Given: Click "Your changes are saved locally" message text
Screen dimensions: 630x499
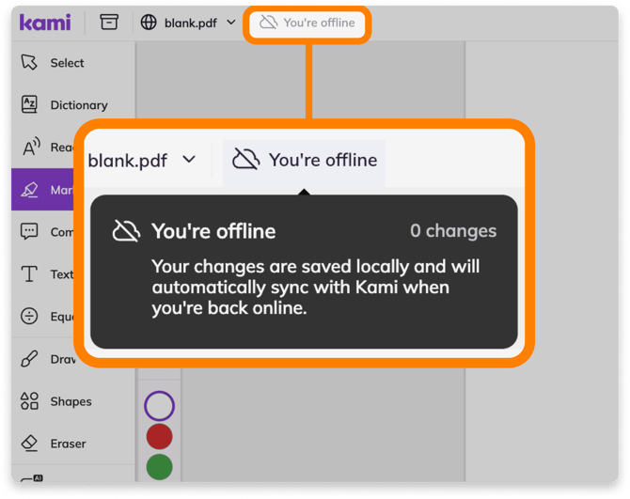Looking at the screenshot, I should click(315, 287).
